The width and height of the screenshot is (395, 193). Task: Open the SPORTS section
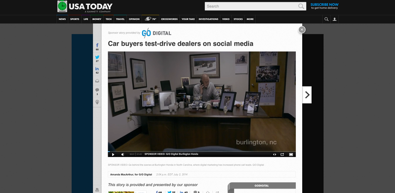75,19
